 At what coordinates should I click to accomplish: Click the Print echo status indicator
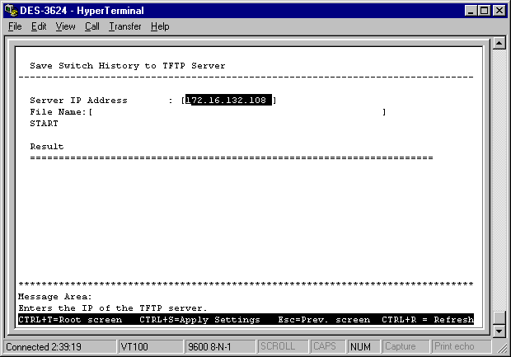[455, 347]
